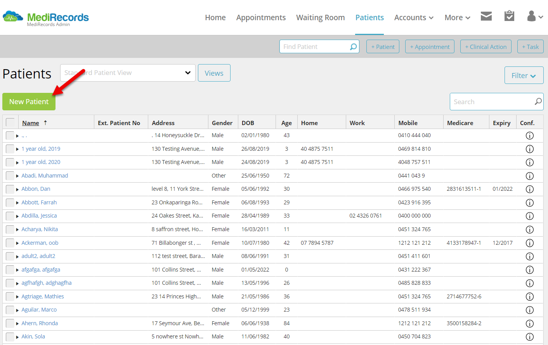Click the Views button
Viewport: 548px width, 345px height.
click(x=214, y=73)
